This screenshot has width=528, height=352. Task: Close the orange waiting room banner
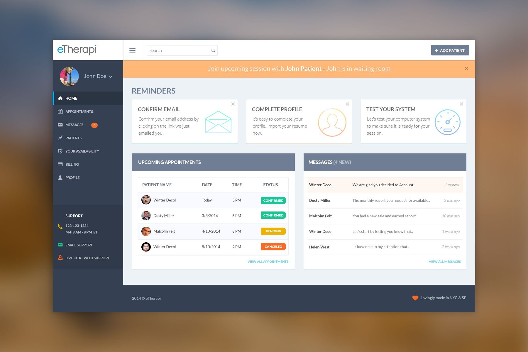(466, 68)
